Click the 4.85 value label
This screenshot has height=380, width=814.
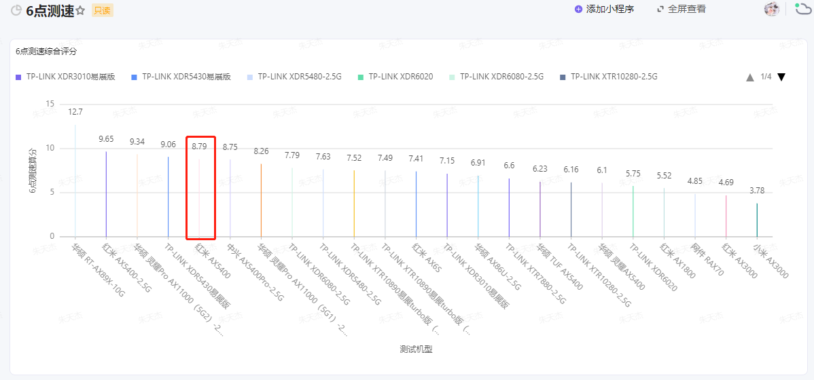pos(695,181)
